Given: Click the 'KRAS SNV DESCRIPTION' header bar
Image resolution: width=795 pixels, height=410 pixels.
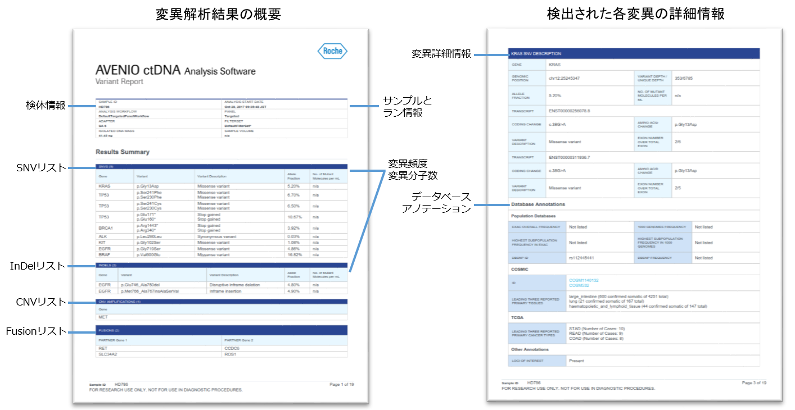Looking at the screenshot, I should pyautogui.click(x=634, y=53).
